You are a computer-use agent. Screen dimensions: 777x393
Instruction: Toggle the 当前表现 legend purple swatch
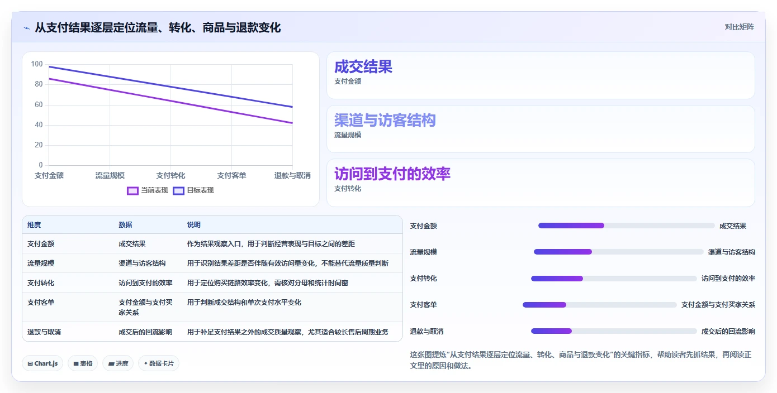pyautogui.click(x=132, y=190)
